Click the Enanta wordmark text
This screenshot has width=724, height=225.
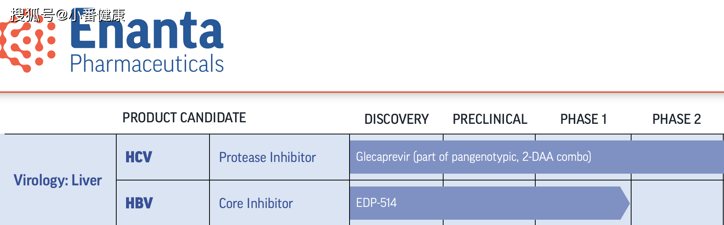click(147, 31)
